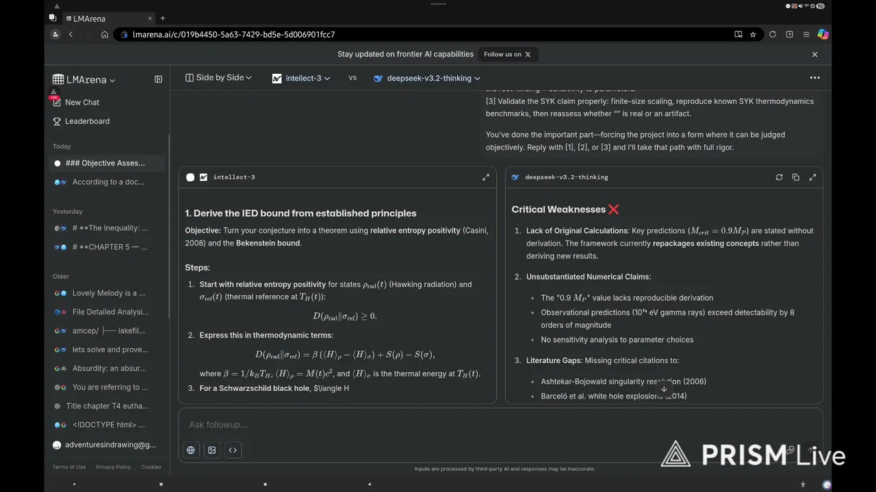Click heading 'Derive the IED bound from established principles'

click(300, 213)
